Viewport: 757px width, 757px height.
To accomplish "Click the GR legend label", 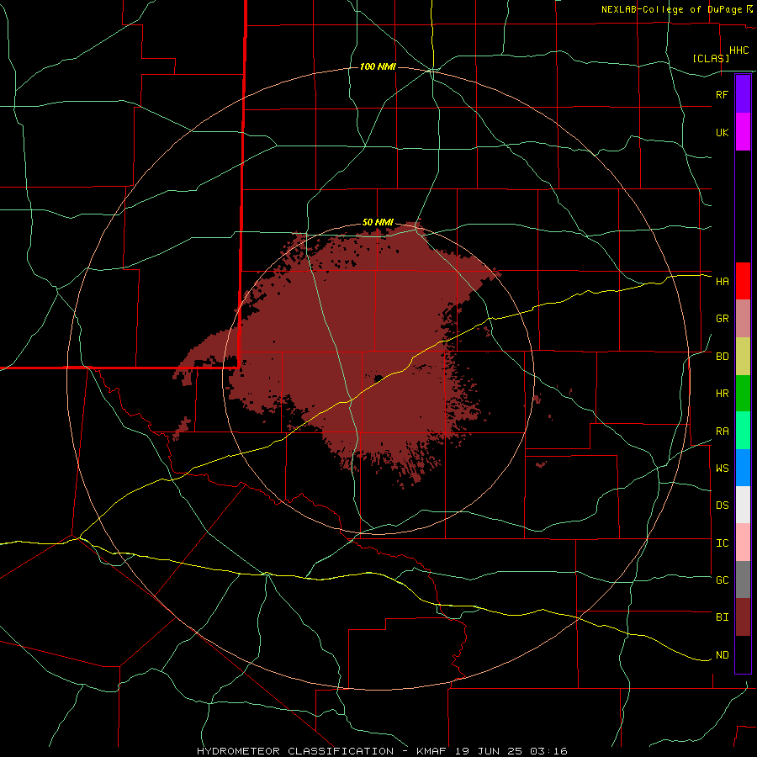I will coord(722,319).
